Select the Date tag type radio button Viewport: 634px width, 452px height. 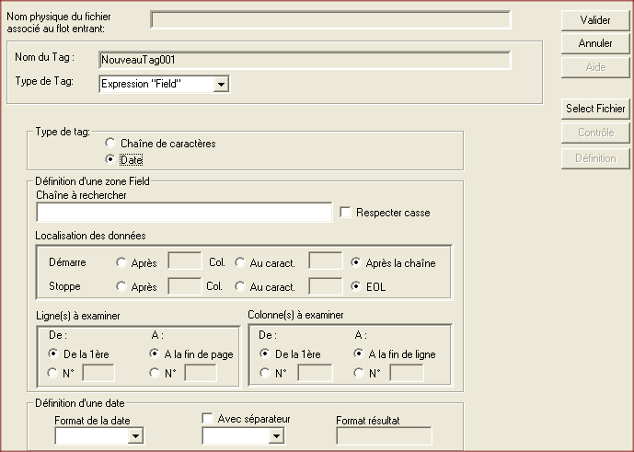point(111,159)
